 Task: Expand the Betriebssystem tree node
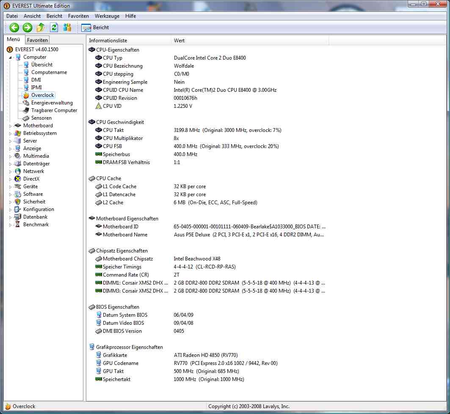tap(10, 134)
